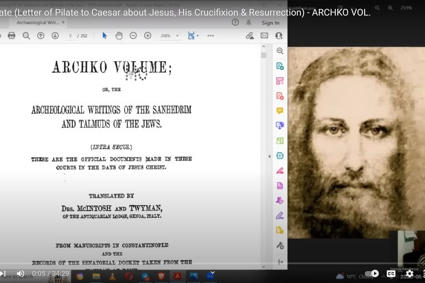Viewport: 425px width, 283px height.
Task: Open the yellow Comment tool in sidebar
Action: coord(279,111)
